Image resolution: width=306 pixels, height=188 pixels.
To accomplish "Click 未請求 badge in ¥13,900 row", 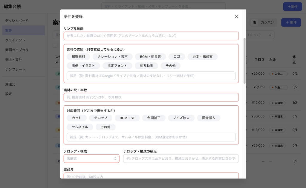I will [x=277, y=130].
